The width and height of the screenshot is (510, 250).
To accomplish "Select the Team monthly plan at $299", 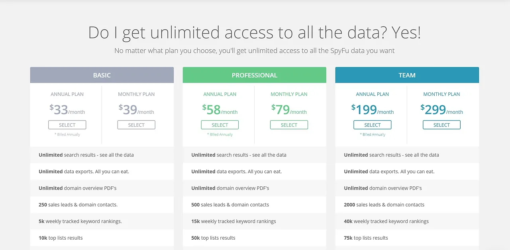I will tap(441, 125).
